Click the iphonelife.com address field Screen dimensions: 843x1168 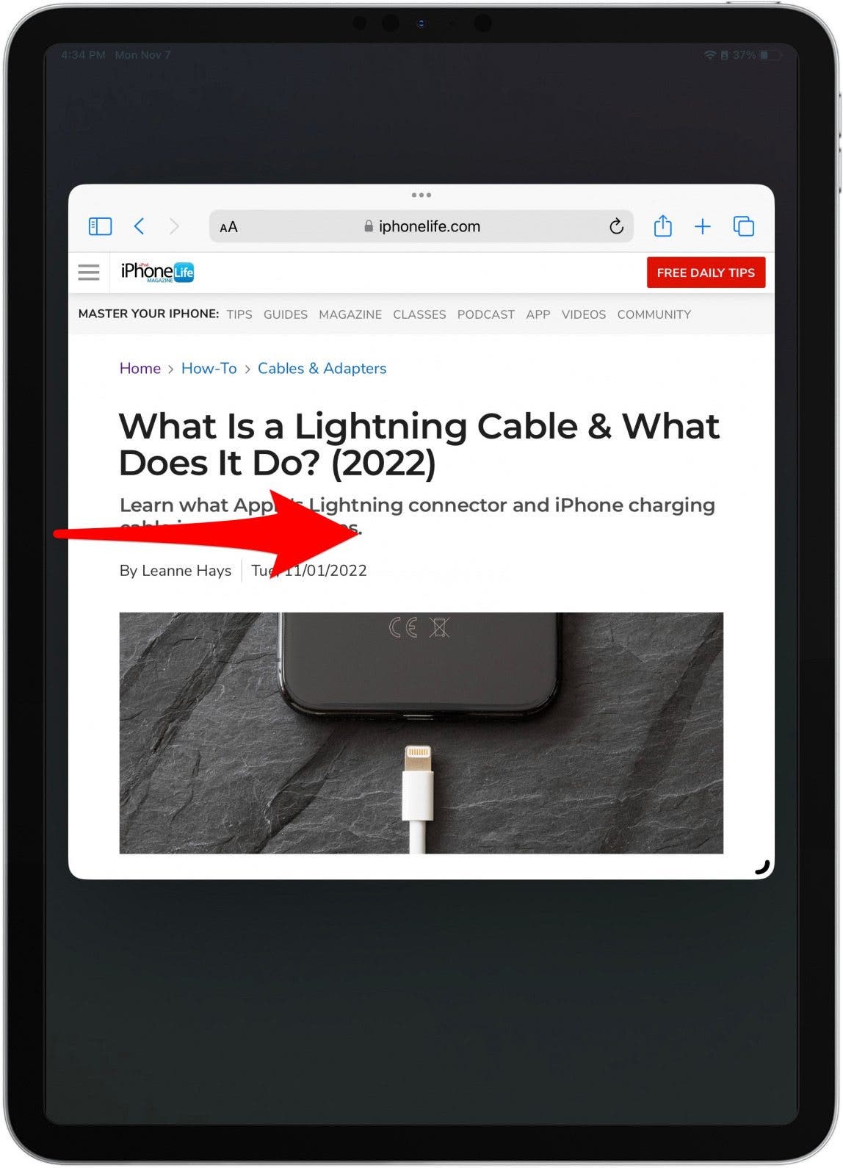point(421,226)
